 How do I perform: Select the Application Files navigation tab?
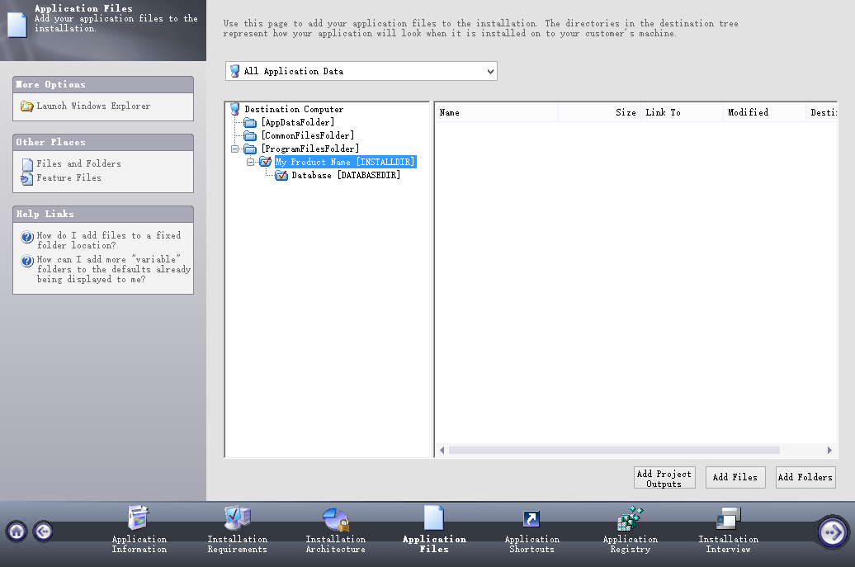coord(433,532)
